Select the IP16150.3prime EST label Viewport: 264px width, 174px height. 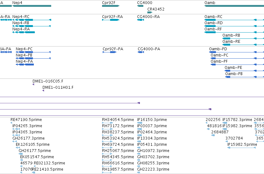click(x=152, y=120)
